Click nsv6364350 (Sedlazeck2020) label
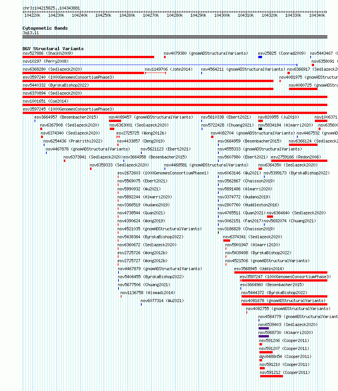Screen dimensions: 338x391 point(288,165)
